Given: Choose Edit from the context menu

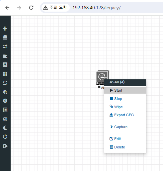Looking at the screenshot, I should [x=125, y=139].
